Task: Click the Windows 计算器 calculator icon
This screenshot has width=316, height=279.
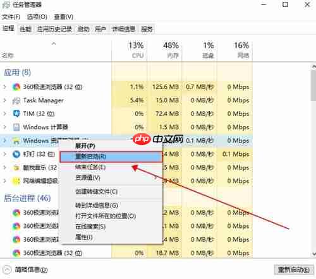Action: [16, 127]
